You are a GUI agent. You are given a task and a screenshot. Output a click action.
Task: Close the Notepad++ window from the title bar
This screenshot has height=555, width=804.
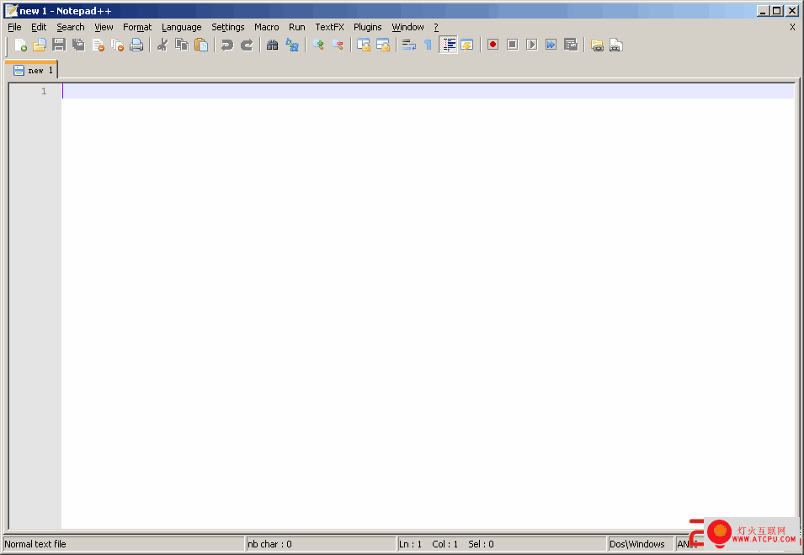[792, 11]
